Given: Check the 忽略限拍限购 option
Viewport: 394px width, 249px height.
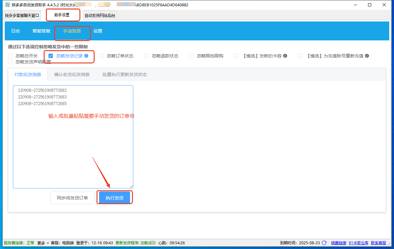Looking at the screenshot, I should (191, 56).
